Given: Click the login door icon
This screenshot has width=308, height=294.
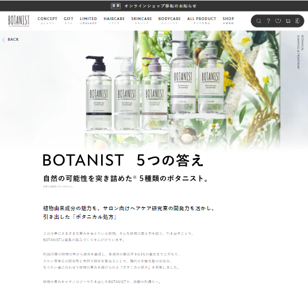Looking at the screenshot, I should 297,21.
